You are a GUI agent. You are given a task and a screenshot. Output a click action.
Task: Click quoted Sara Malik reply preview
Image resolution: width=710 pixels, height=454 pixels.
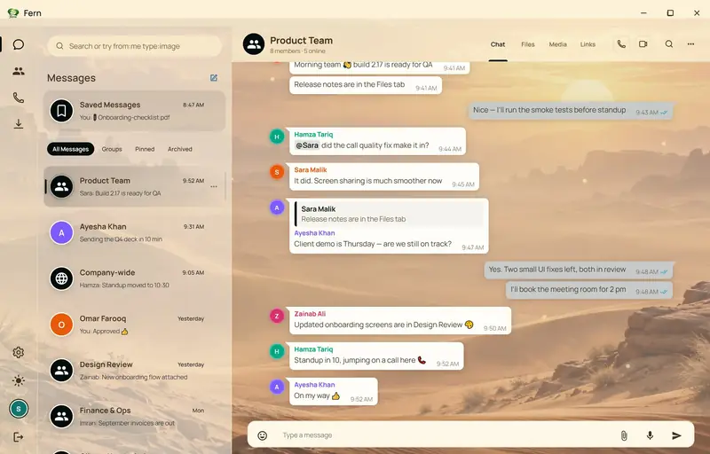coord(389,214)
